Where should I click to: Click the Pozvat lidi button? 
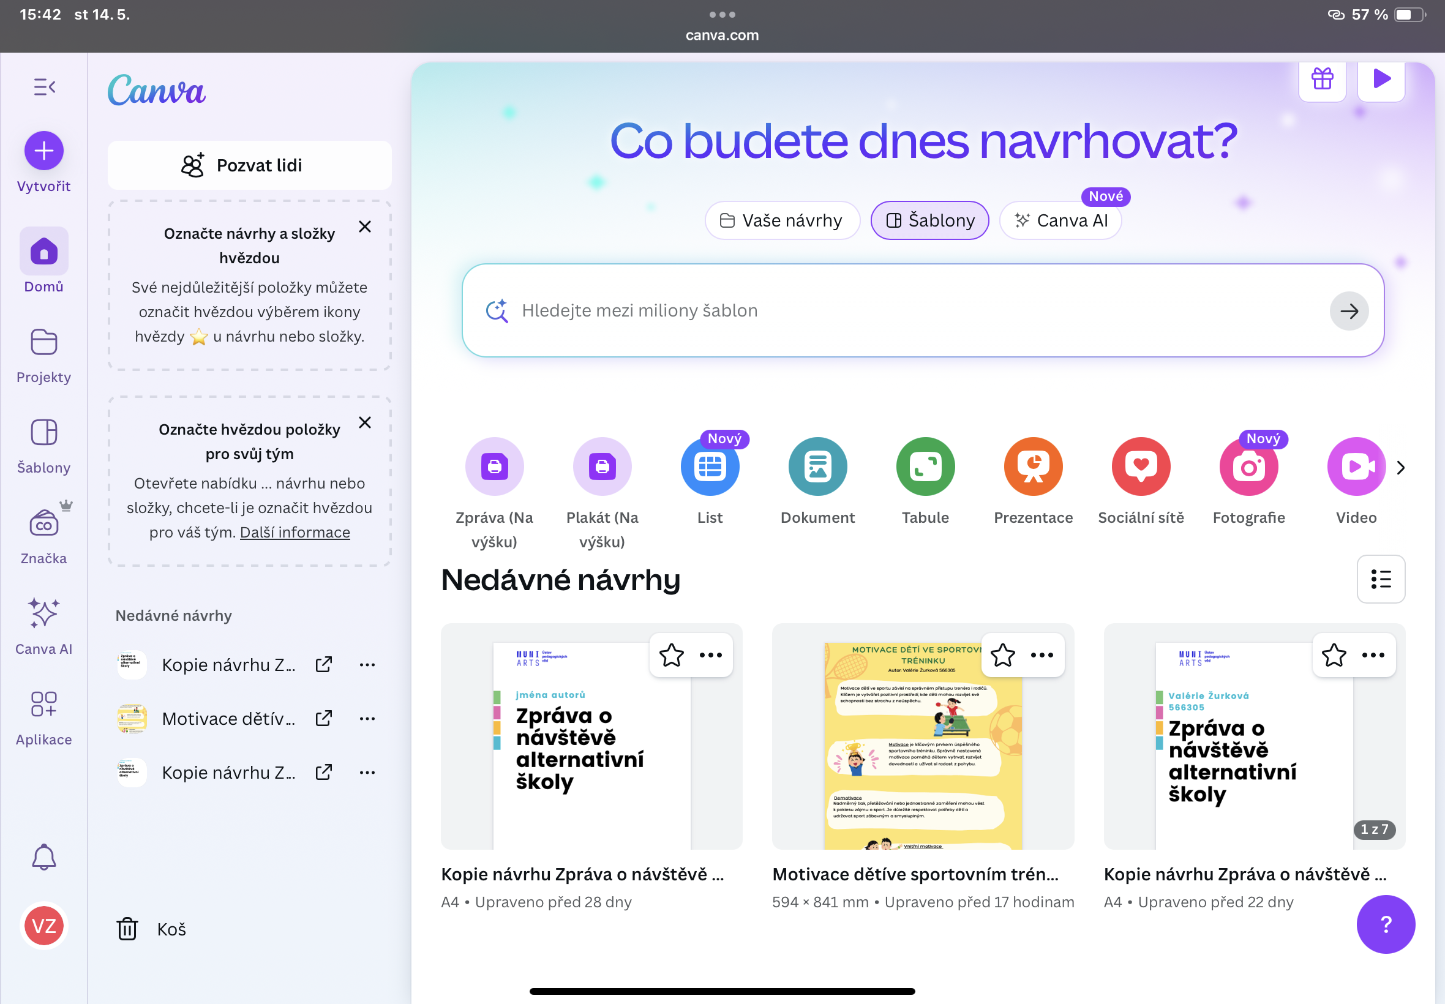(249, 165)
